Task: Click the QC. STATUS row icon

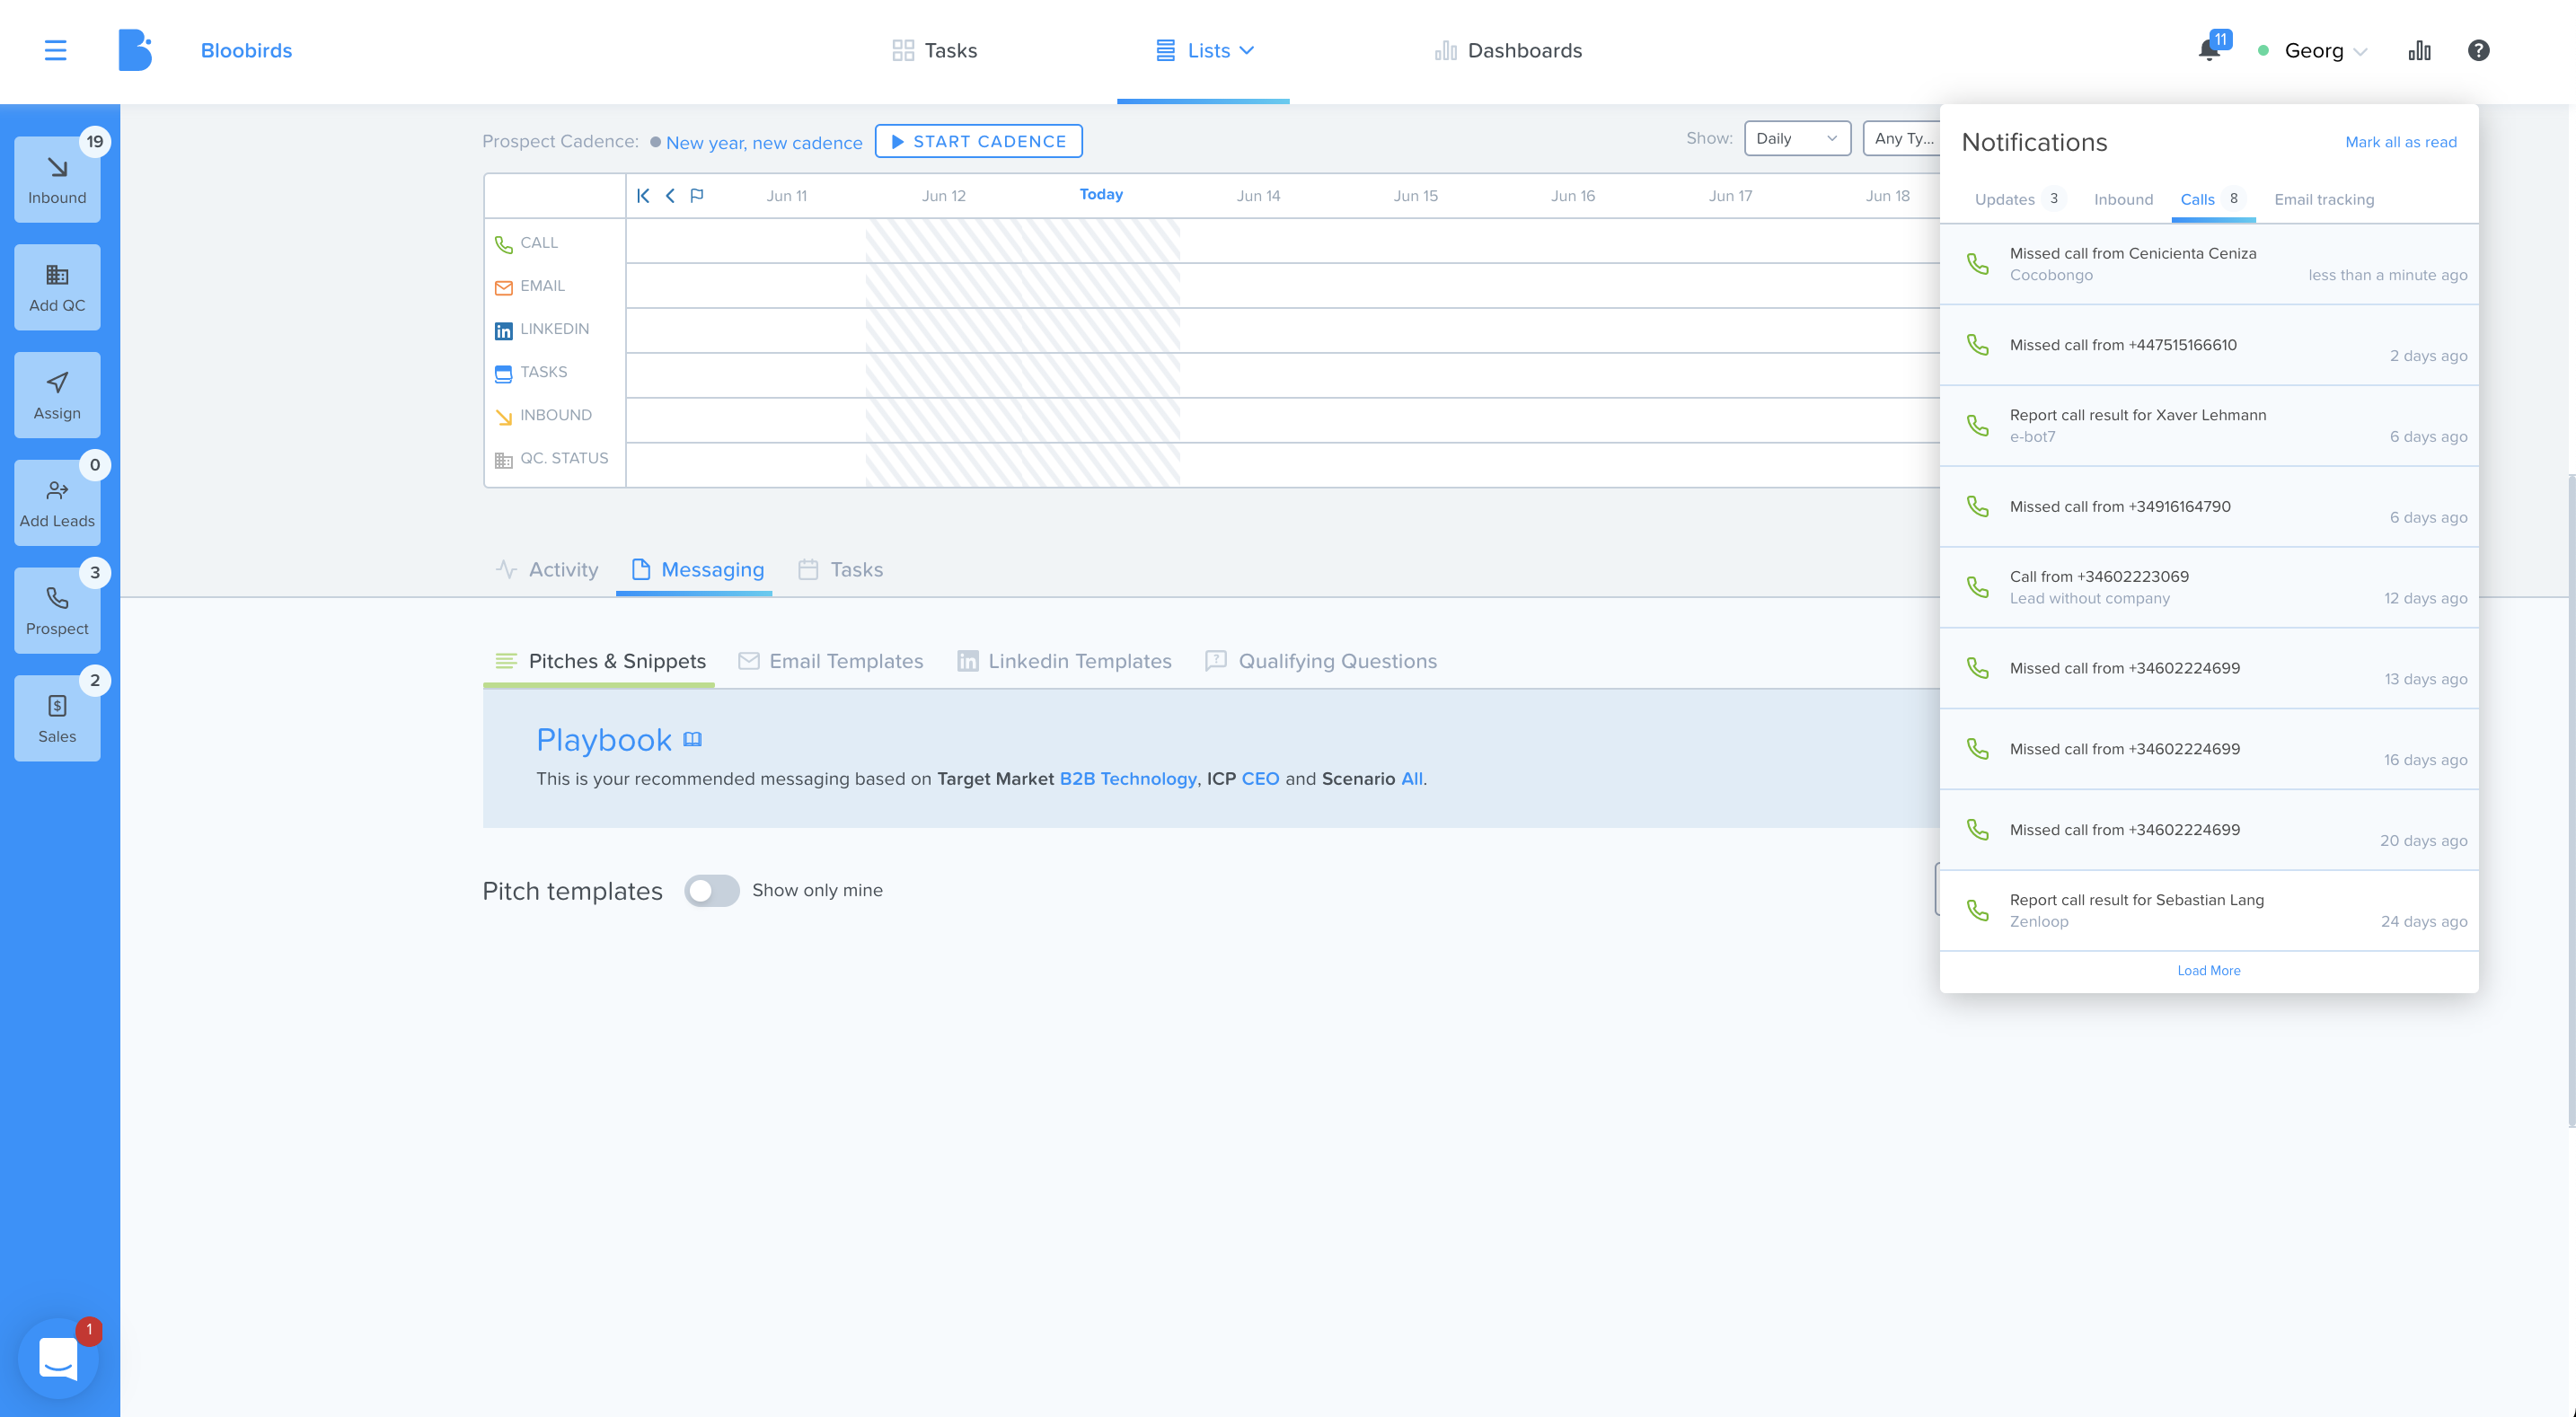Action: (503, 460)
